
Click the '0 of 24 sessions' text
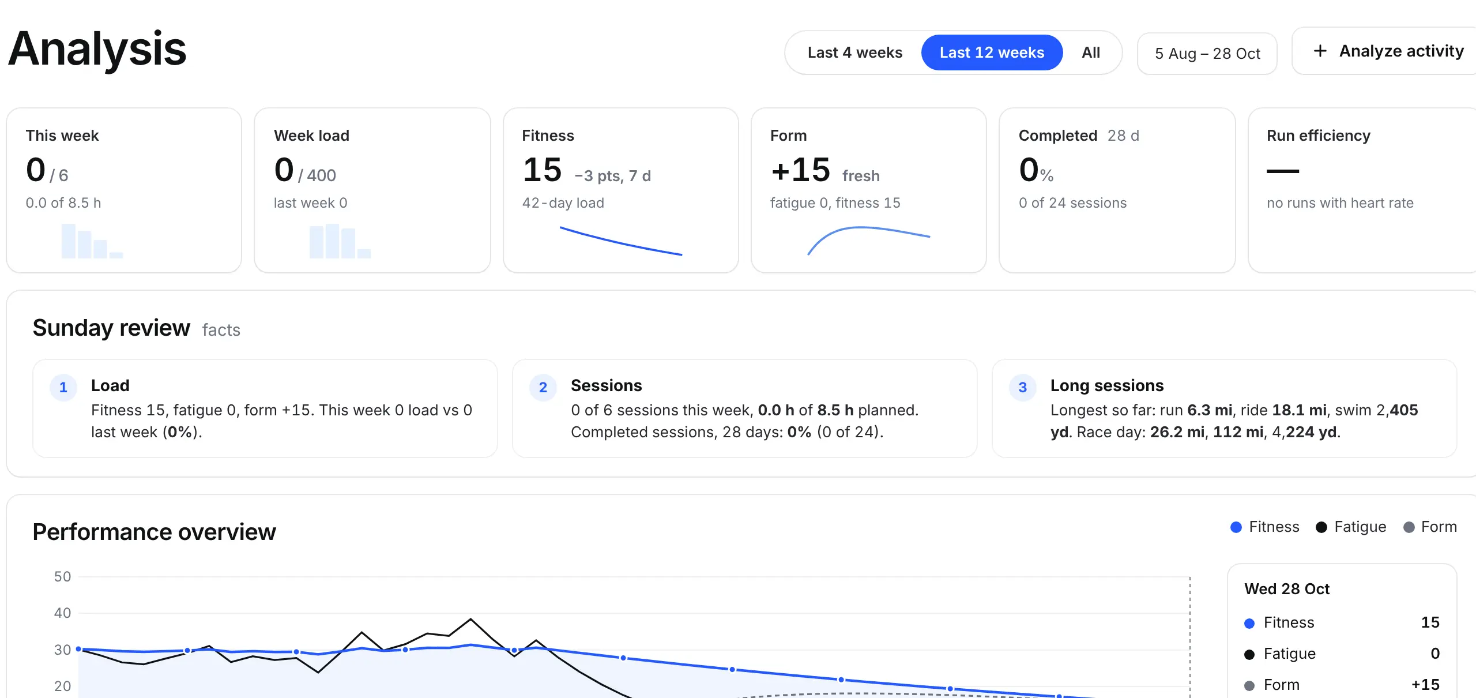1072,203
